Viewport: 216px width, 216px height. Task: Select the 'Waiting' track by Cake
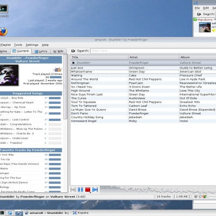point(143,76)
